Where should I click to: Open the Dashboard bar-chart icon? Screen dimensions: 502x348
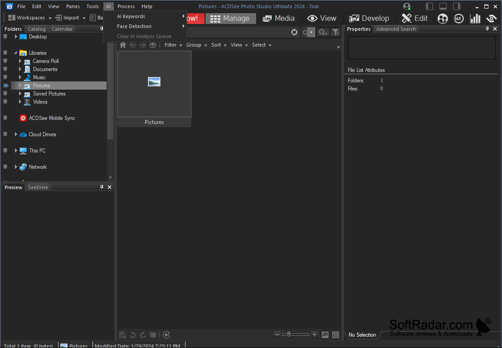(x=475, y=19)
